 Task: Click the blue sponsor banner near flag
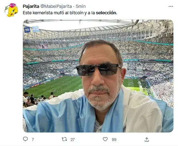point(27,30)
